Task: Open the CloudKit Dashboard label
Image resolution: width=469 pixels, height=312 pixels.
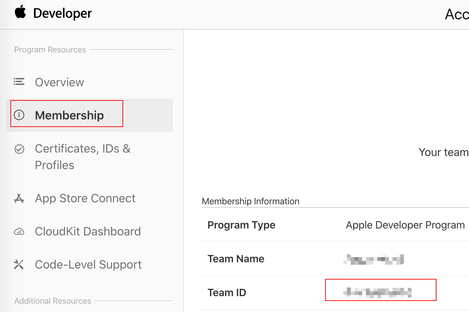Action: [x=88, y=232]
